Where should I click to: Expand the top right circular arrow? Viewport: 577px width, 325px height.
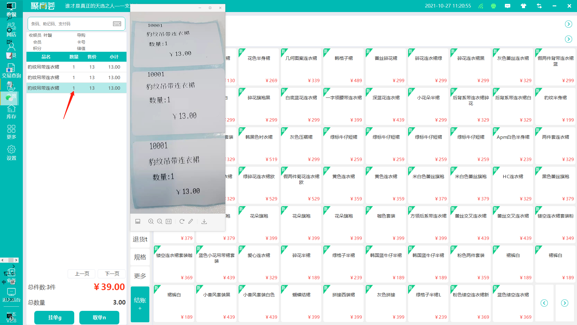568,24
